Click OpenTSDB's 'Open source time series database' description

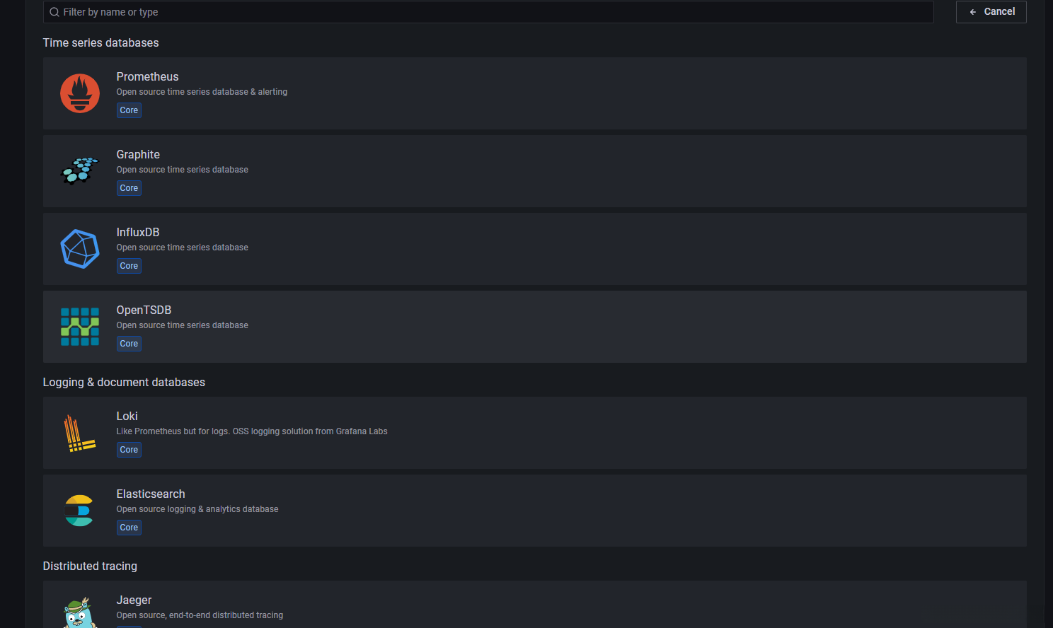click(x=183, y=325)
